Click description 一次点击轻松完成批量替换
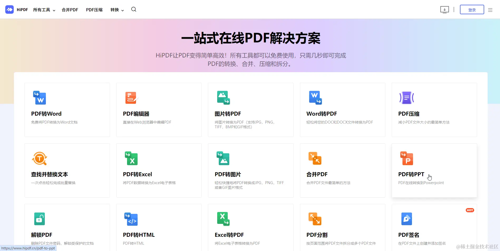 (x=53, y=183)
